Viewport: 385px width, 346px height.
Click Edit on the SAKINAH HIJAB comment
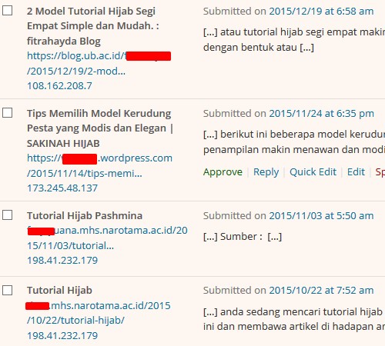(x=356, y=171)
